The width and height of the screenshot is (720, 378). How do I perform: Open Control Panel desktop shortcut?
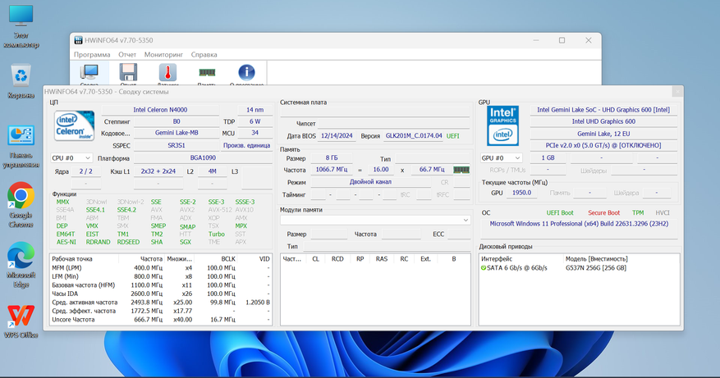click(x=21, y=146)
